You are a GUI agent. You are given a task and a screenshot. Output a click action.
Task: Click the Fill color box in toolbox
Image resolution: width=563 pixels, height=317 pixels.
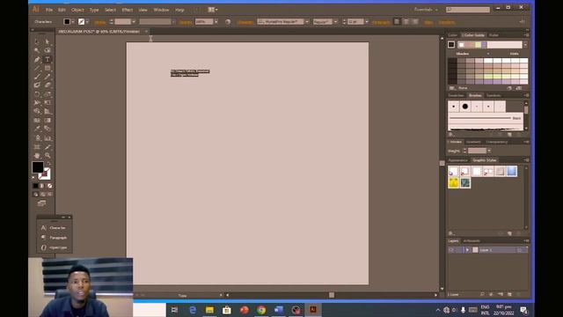click(37, 167)
